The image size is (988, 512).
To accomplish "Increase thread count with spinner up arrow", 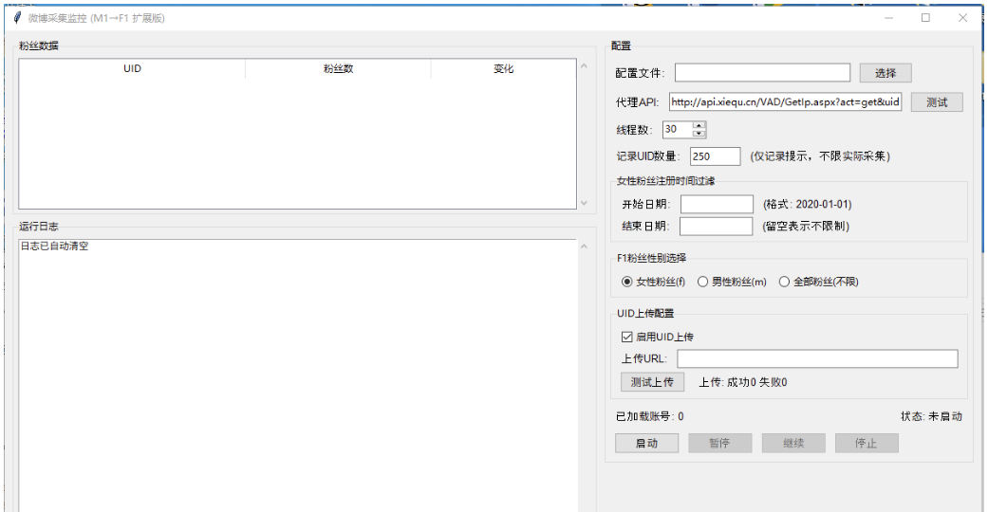I will [699, 125].
